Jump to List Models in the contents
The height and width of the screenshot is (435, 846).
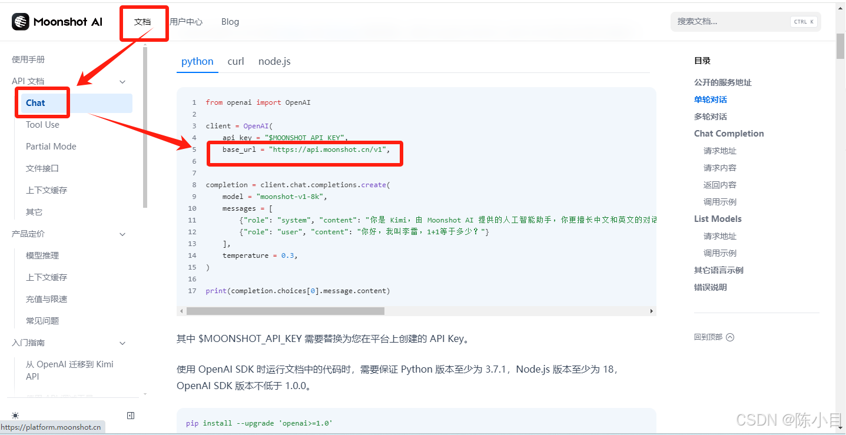[718, 219]
